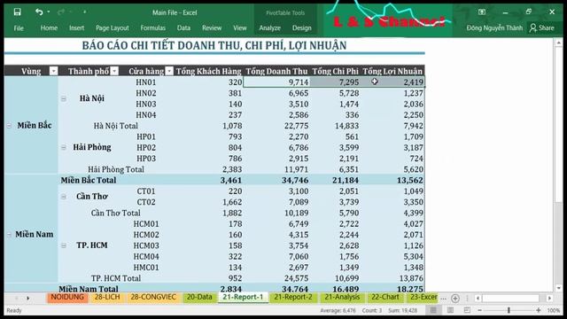Click vertical scrollbar down arrow
Screen dimensions: 567x319
[558, 288]
